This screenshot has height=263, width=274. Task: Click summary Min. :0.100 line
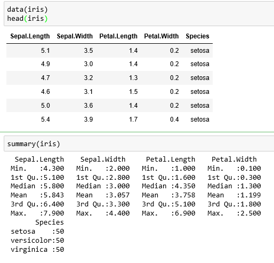click(x=234, y=169)
